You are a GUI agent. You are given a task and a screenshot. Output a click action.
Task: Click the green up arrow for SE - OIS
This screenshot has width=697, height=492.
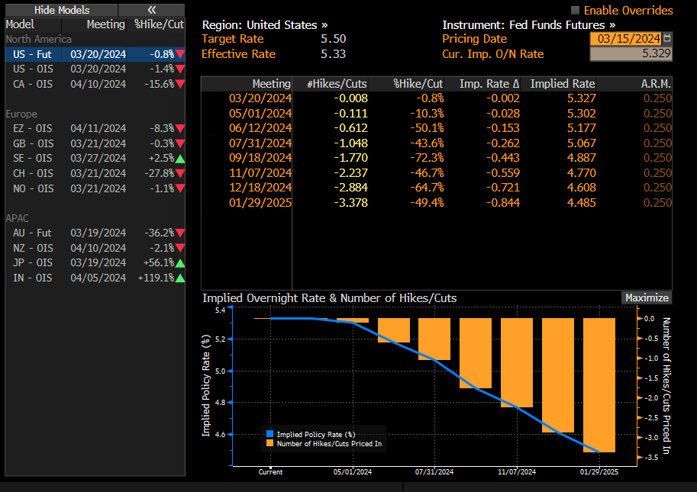179,159
